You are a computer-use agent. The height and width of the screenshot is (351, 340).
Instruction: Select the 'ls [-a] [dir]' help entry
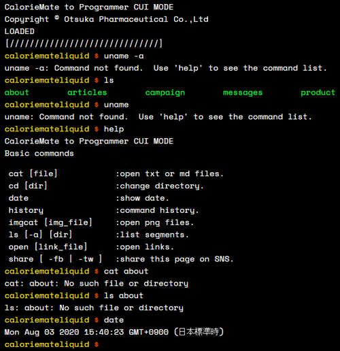click(x=40, y=235)
